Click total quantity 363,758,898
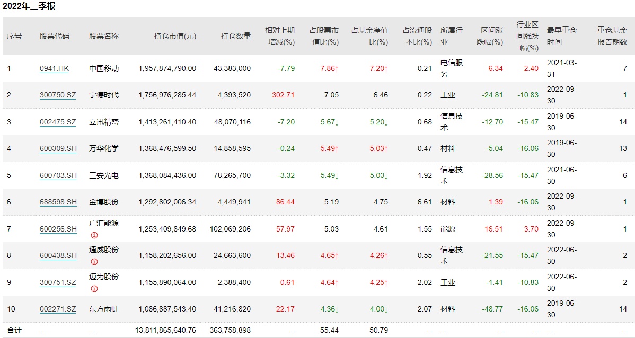The image size is (635, 338). tap(230, 330)
